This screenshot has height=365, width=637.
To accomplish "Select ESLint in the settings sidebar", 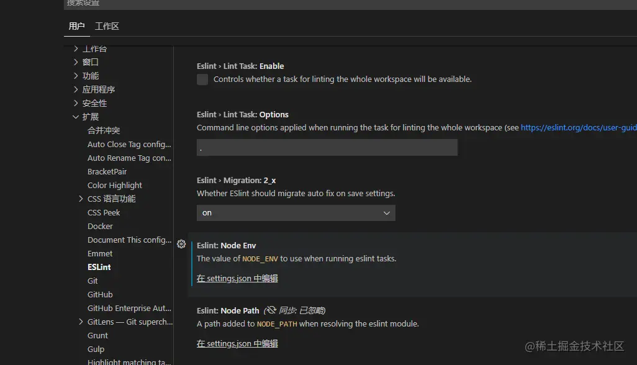I will 99,267.
